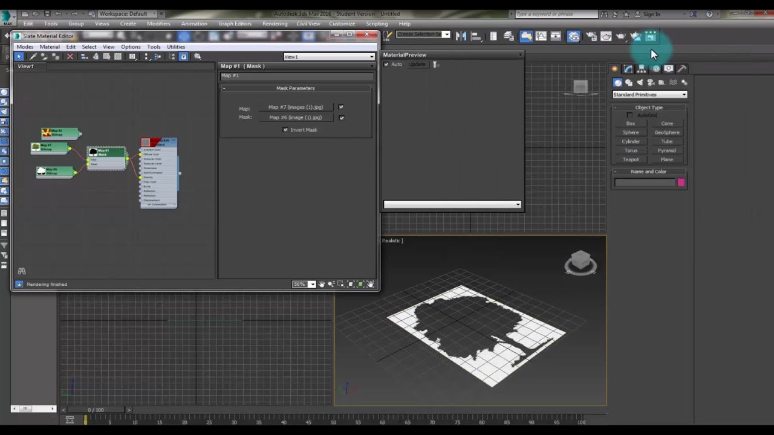The height and width of the screenshot is (435, 774).
Task: Select the Shapes category icon
Action: click(629, 83)
